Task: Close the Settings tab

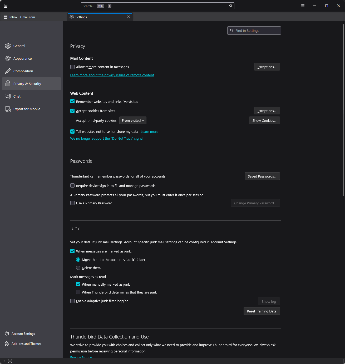Action: point(129,17)
